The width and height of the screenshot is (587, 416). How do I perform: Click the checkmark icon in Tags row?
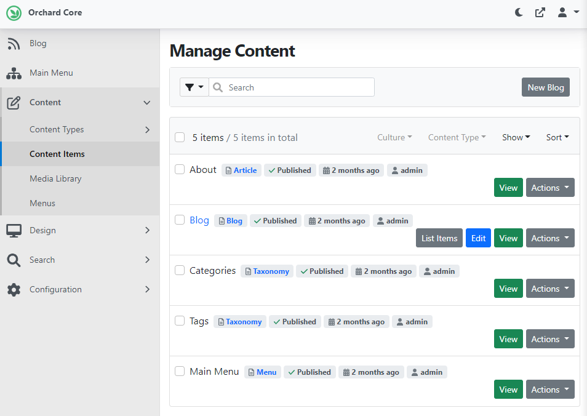click(x=277, y=322)
